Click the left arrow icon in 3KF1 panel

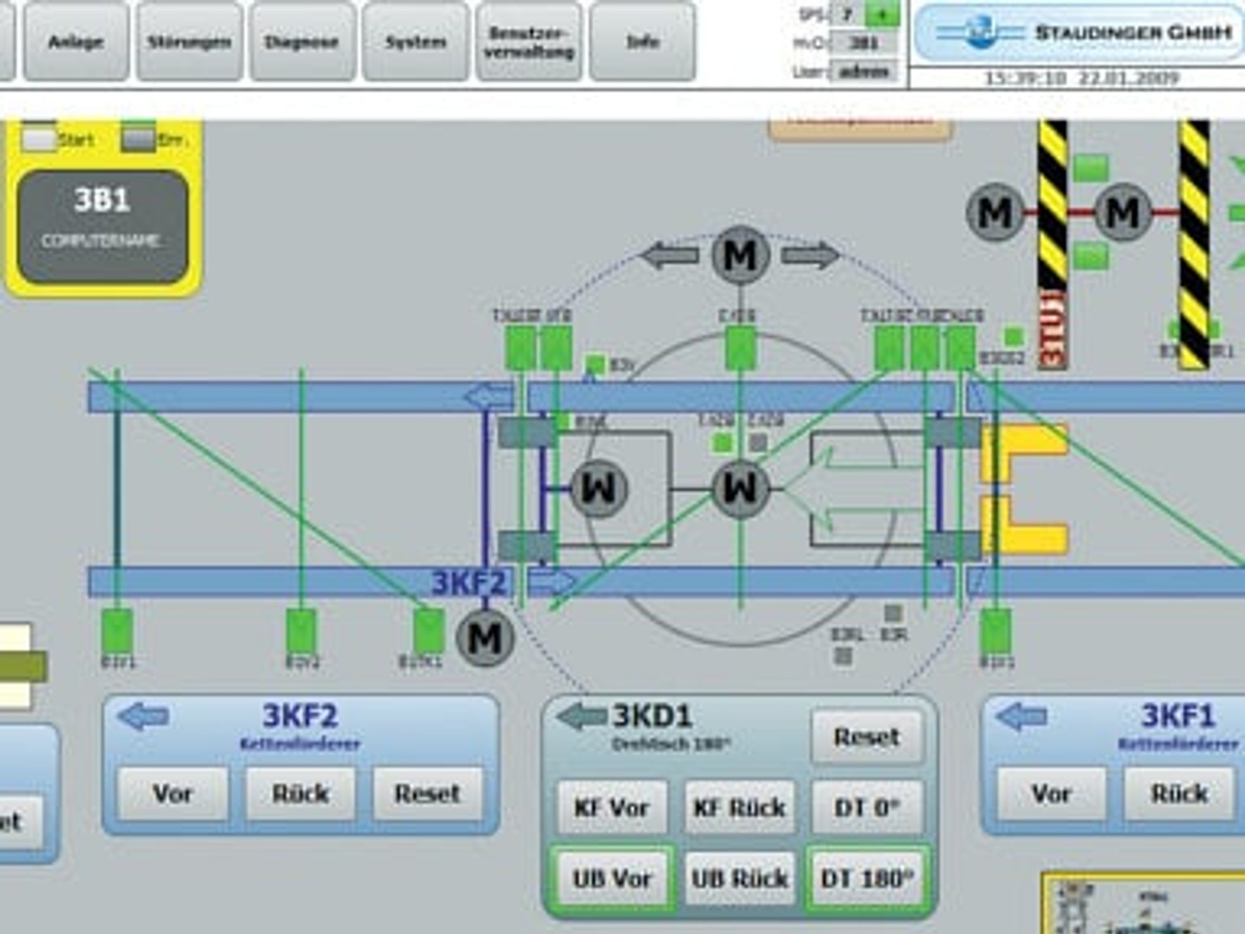pos(1022,716)
